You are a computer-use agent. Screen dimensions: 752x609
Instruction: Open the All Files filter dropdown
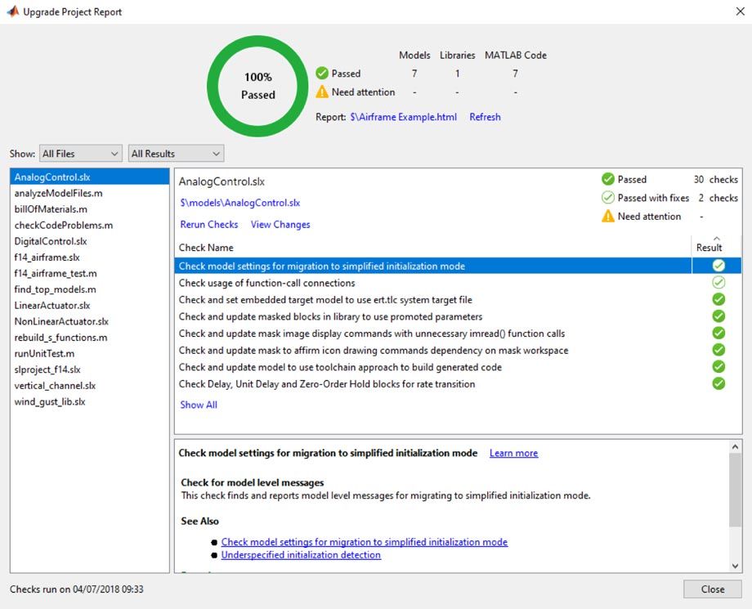pyautogui.click(x=80, y=154)
